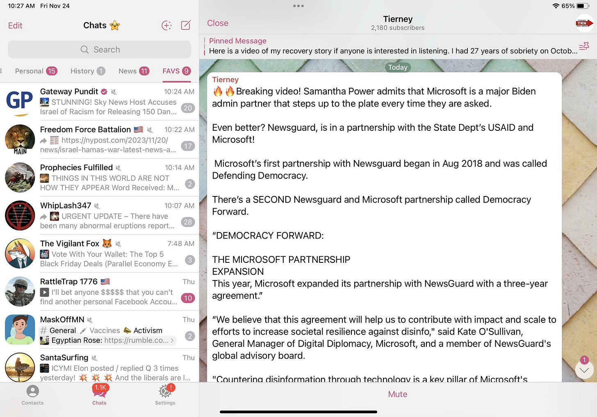Click The Vigilant Fox badge 3
Viewport: 597px width, 417px height.
(189, 260)
